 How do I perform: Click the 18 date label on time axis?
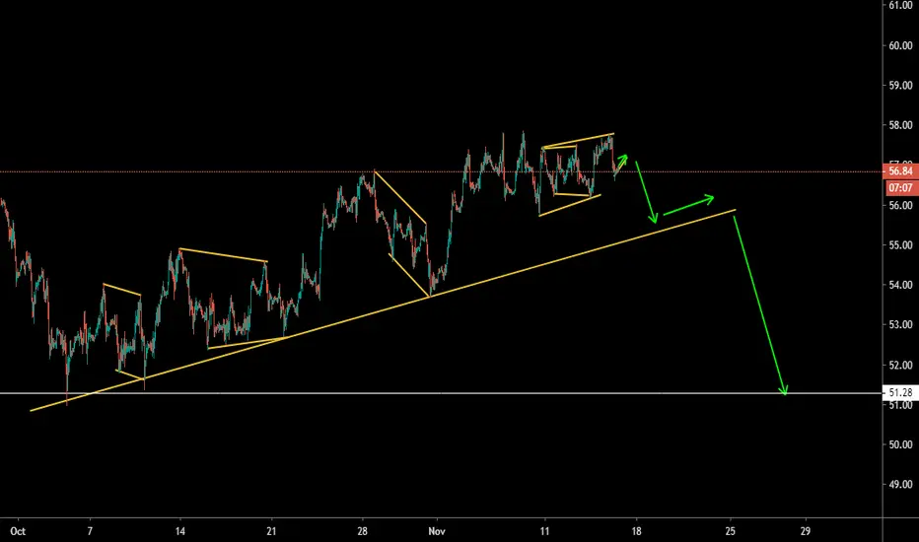pyautogui.click(x=637, y=531)
